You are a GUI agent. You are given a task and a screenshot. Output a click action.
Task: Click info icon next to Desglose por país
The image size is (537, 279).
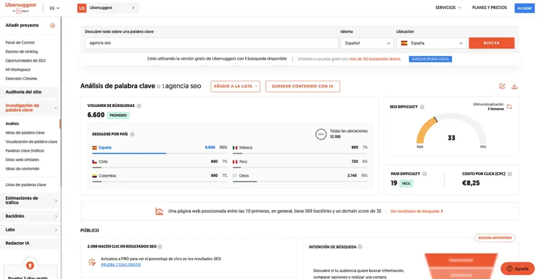click(132, 134)
